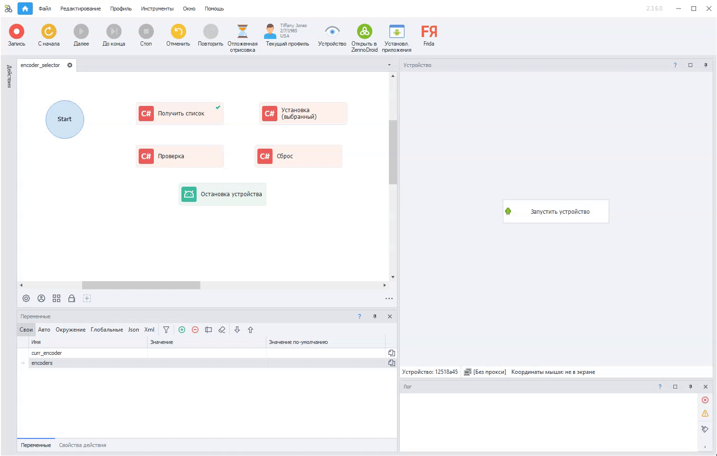The image size is (717, 456).
Task: Switch to the Глобальные variables tab
Action: pyautogui.click(x=106, y=329)
